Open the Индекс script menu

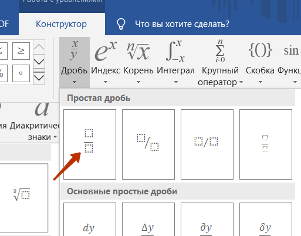(x=106, y=62)
